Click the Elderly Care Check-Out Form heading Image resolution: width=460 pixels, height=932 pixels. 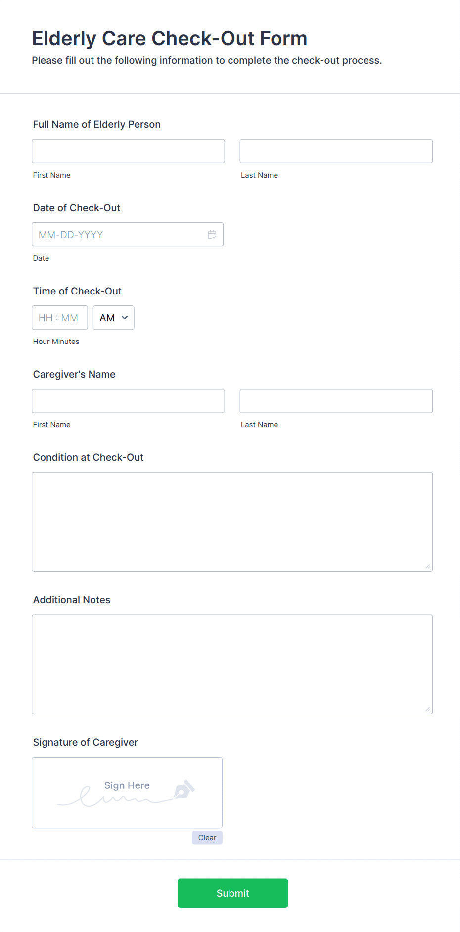point(170,38)
